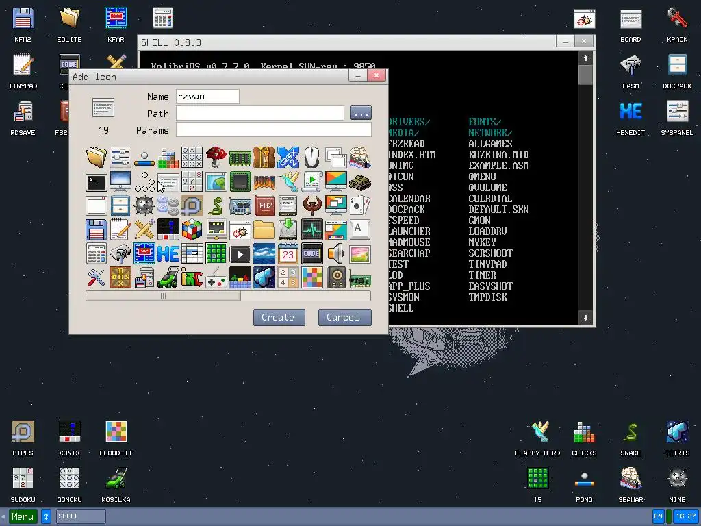Launch FLOOD-IT game from desktop

point(116,438)
